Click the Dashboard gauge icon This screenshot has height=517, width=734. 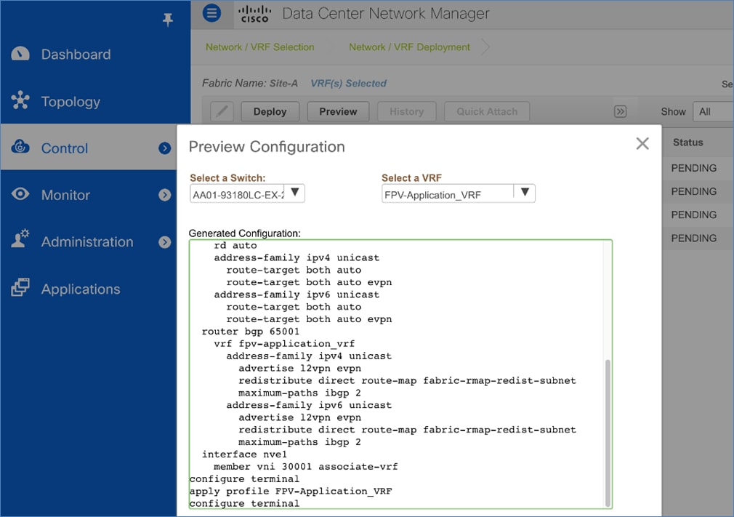click(20, 54)
